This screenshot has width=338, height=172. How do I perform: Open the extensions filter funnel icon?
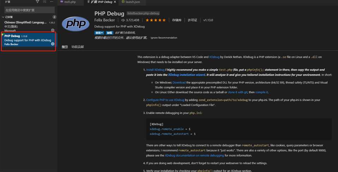tap(37, 2)
